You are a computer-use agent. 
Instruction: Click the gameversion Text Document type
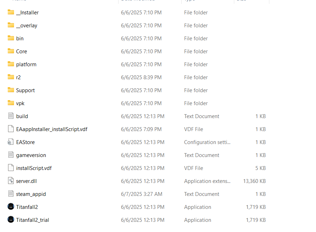[x=202, y=155]
